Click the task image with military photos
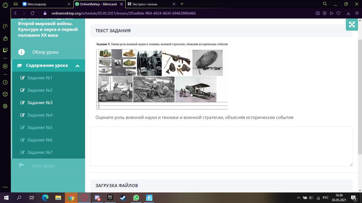Image resolution: width=362 pixels, height=203 pixels. click(162, 76)
